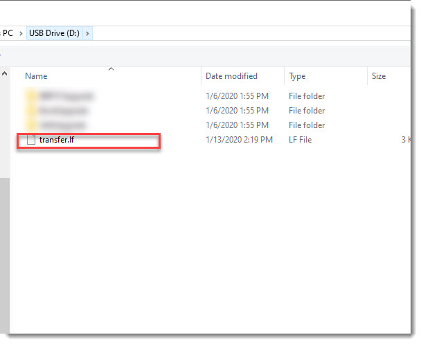This screenshot has height=344, width=421.
Task: Sort files by the Type column
Action: 297,76
